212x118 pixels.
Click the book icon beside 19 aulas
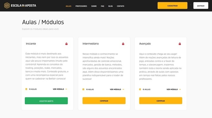(83, 89)
